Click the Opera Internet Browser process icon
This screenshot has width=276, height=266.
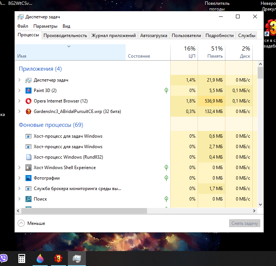[x=29, y=101]
